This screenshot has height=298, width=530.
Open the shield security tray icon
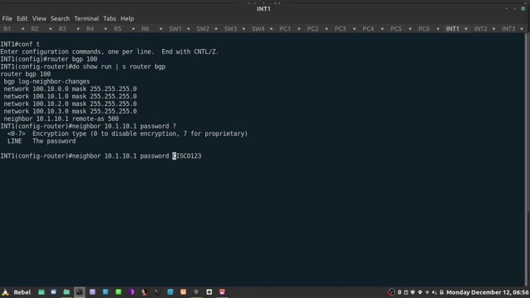[412, 292]
